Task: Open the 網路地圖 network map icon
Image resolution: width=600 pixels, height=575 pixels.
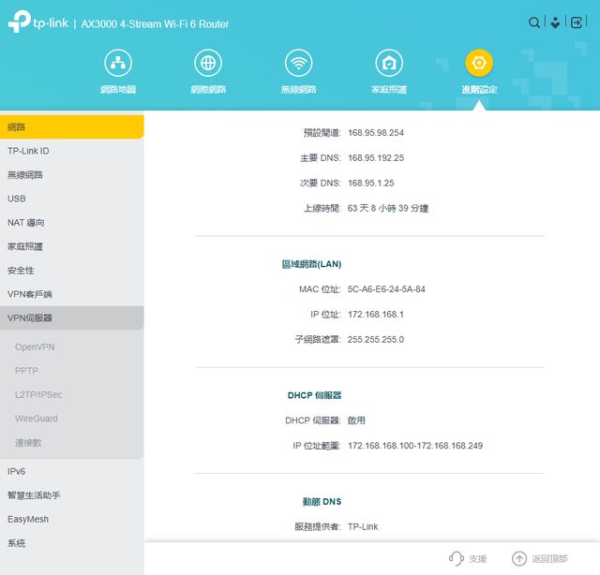Action: (x=118, y=64)
